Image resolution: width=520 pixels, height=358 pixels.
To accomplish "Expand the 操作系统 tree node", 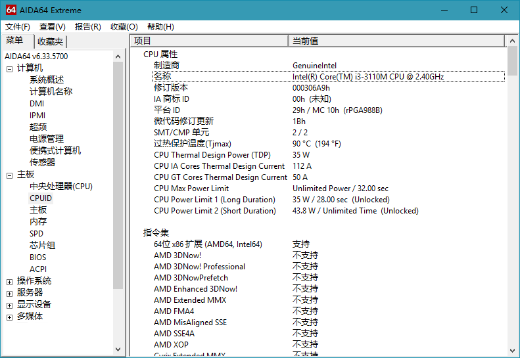I will [10, 282].
